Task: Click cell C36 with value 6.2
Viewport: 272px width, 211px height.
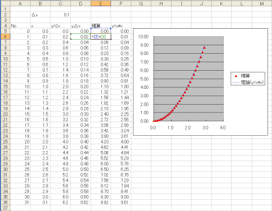Action: coord(61,203)
